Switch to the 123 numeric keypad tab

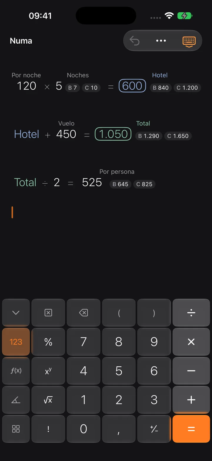[16, 342]
